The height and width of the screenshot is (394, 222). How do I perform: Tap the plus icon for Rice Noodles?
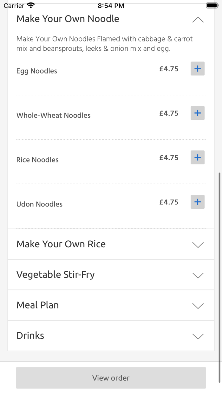click(197, 157)
